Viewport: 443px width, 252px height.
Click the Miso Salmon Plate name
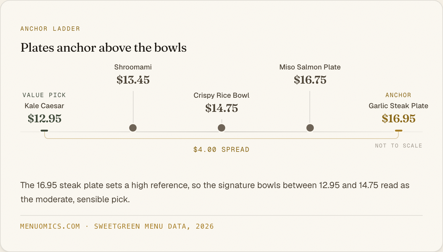coord(310,67)
